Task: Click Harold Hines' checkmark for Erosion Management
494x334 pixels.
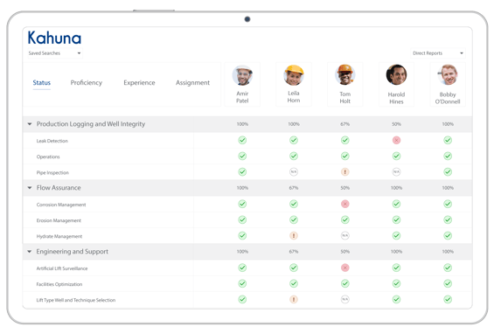Action: (x=396, y=219)
